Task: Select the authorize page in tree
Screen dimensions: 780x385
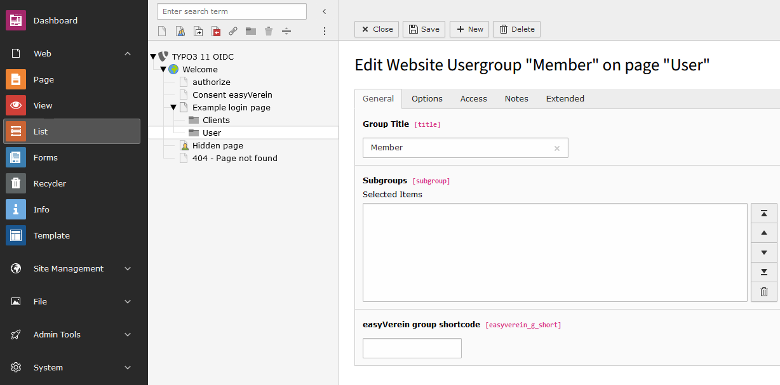Action: coord(212,82)
